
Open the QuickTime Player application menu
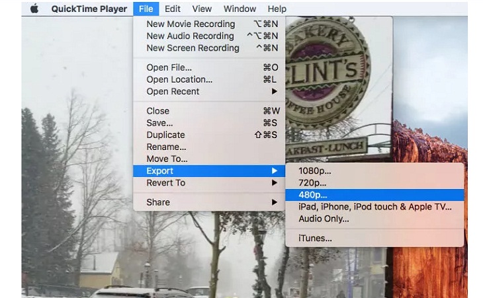click(89, 9)
